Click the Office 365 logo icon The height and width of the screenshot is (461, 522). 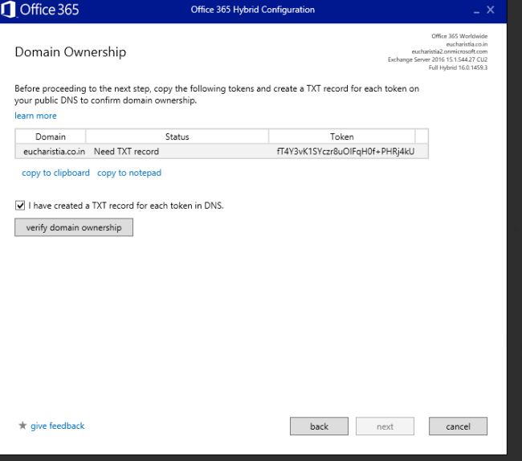pos(8,9)
